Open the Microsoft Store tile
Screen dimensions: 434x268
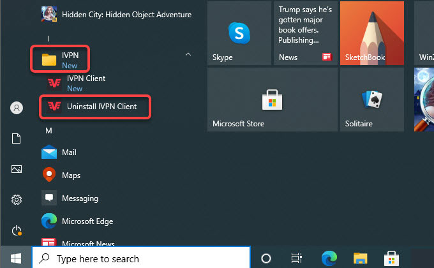point(273,100)
